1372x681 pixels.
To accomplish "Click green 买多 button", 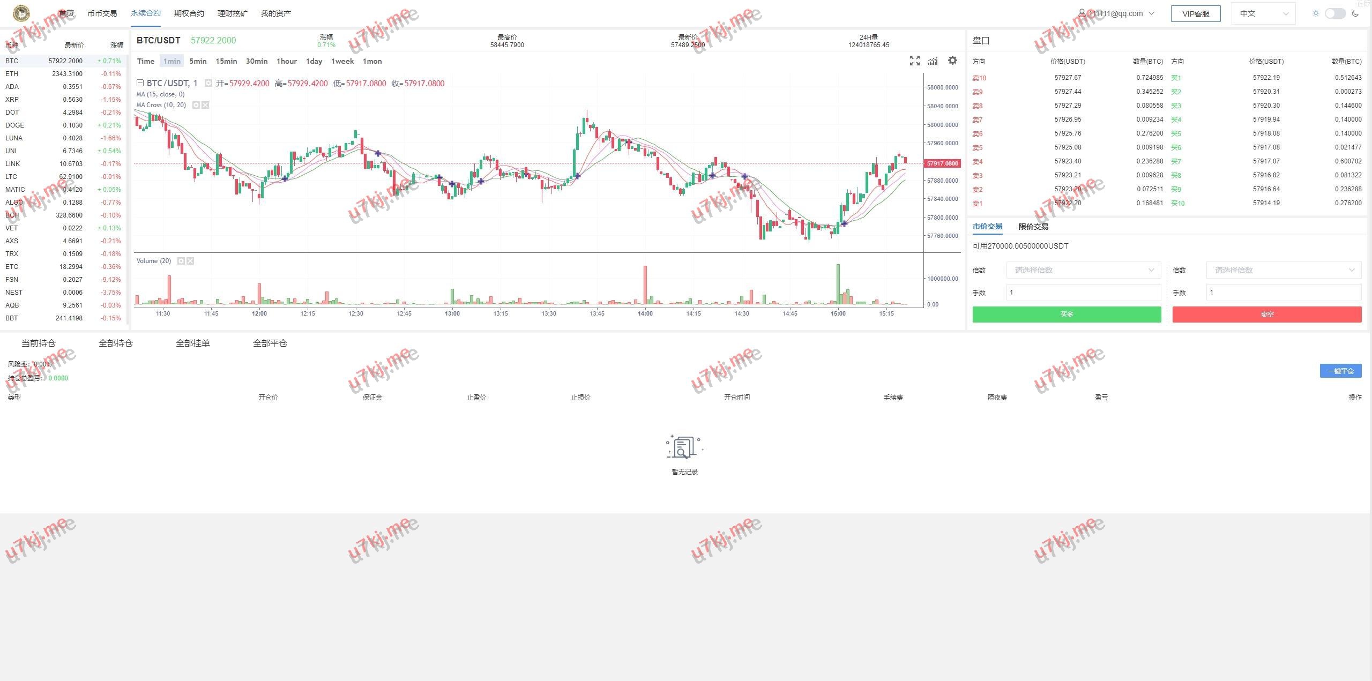I will coord(1067,315).
